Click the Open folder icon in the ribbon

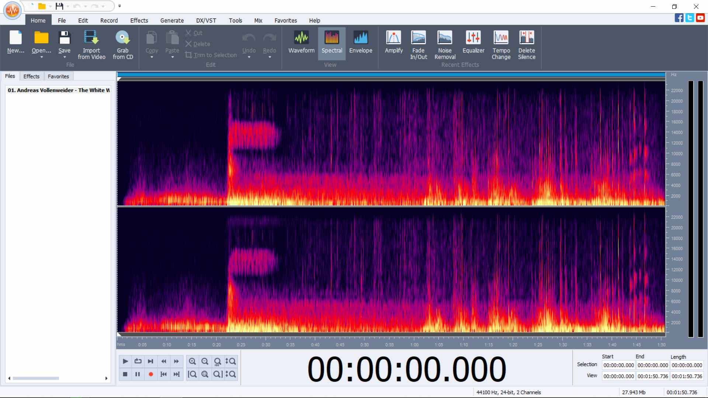(41, 38)
